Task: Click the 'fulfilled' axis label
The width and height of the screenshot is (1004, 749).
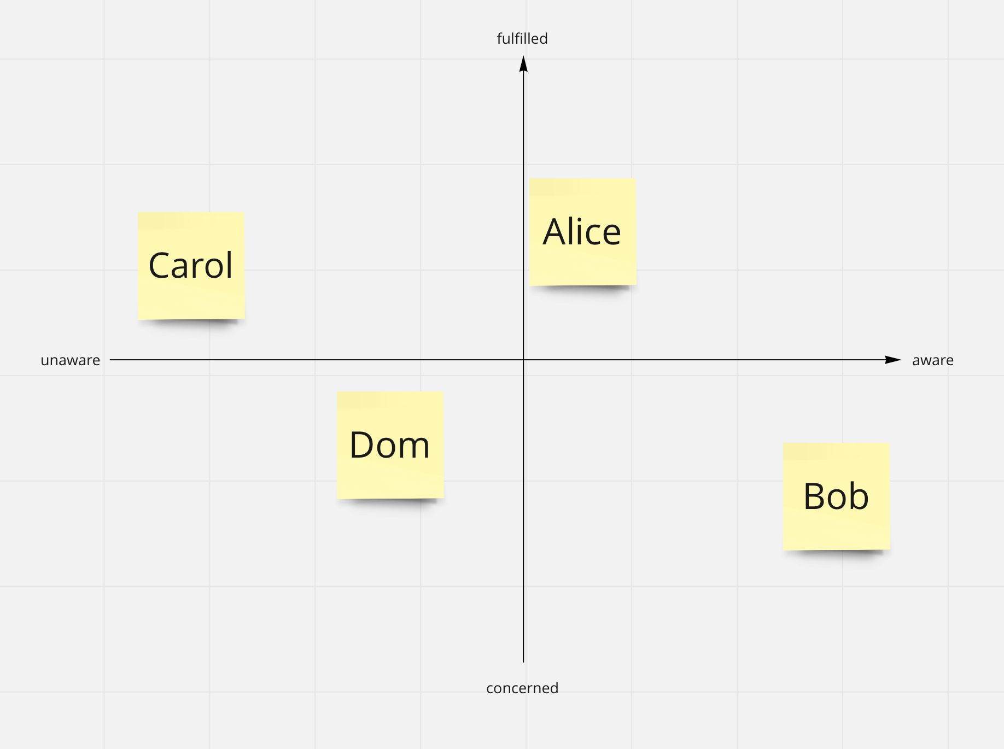Action: 522,39
